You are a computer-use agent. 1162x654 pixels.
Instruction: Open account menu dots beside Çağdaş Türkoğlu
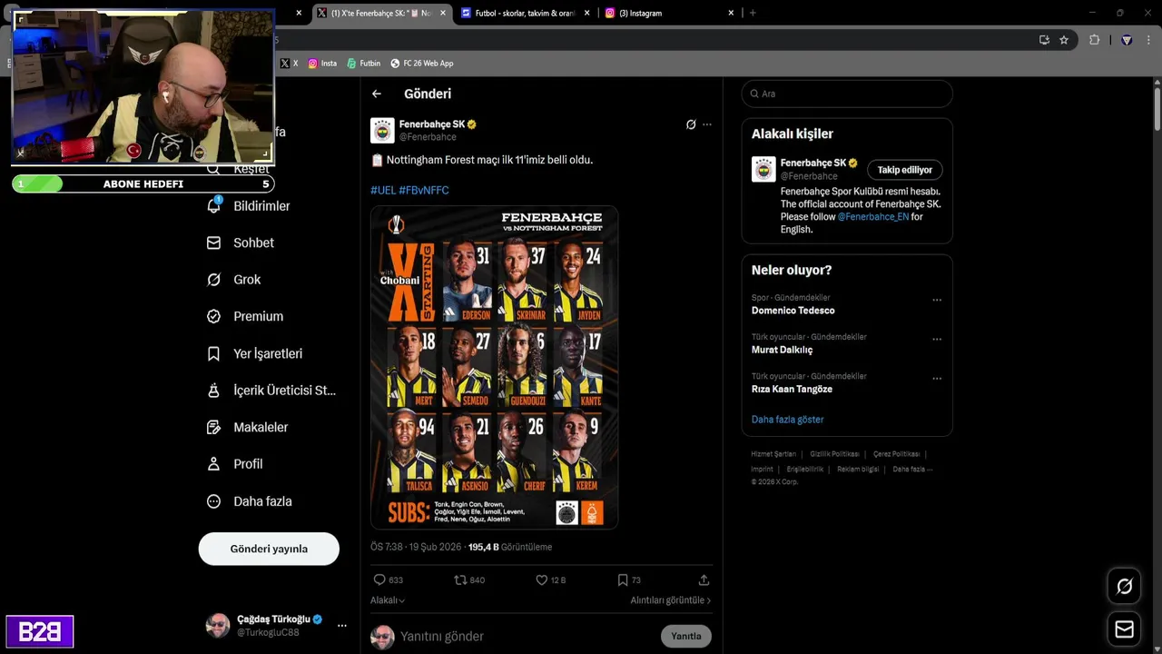[x=342, y=626]
